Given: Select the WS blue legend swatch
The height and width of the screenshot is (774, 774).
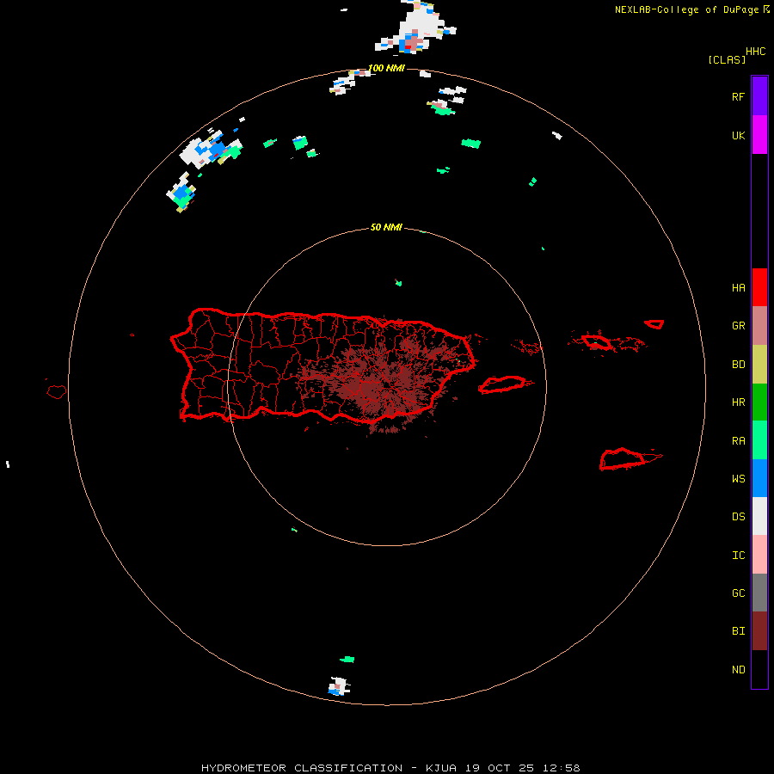Looking at the screenshot, I should [x=759, y=478].
